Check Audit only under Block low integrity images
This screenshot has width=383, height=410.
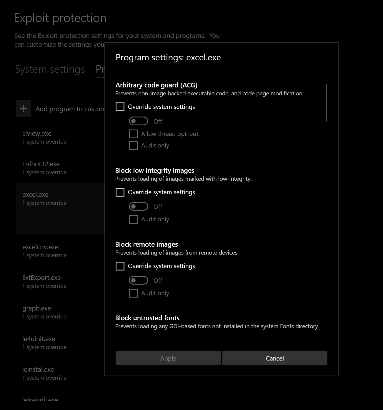click(x=133, y=219)
